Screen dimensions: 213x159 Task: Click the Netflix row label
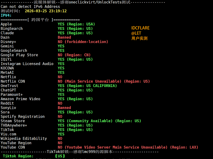[9, 77]
